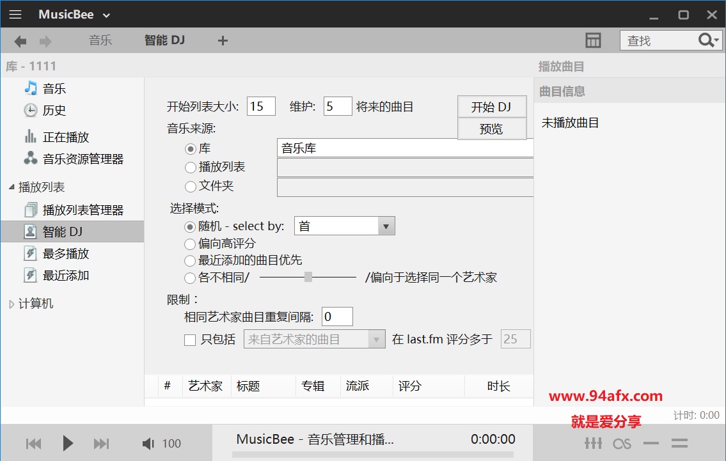This screenshot has height=461, width=726.
Task: Sort by the 评分 column header
Action: click(429, 386)
